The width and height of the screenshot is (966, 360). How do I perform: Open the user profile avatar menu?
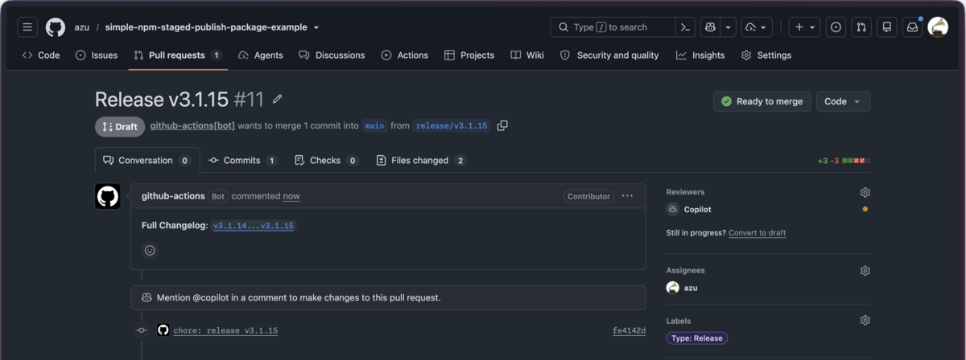click(x=938, y=27)
